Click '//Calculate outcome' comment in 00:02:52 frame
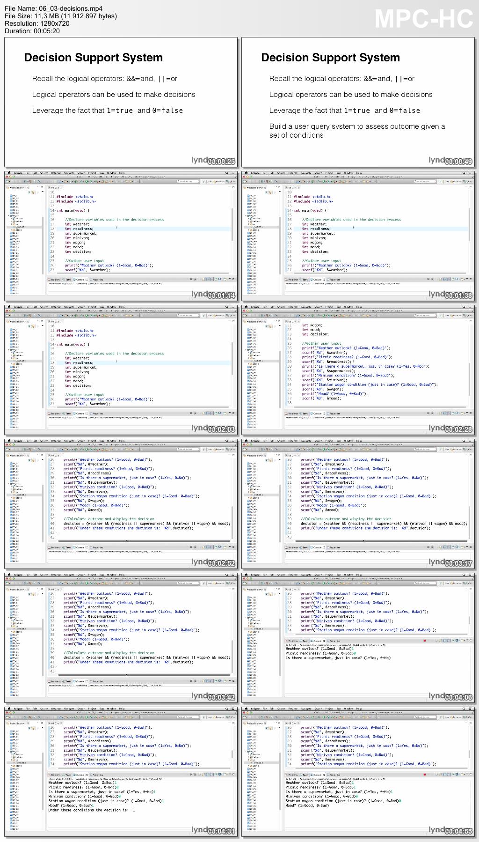Image resolution: width=479 pixels, height=842 pixels. coord(109,519)
